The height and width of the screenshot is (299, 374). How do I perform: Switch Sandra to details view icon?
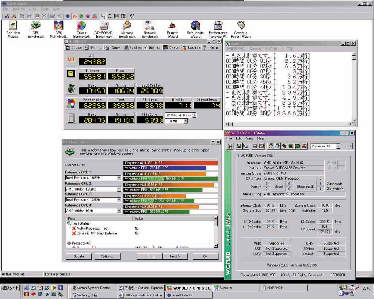tap(123, 16)
